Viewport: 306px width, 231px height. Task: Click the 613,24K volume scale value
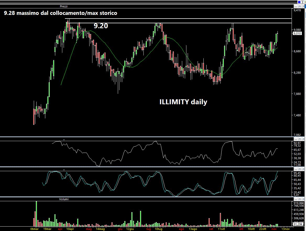tap(299, 210)
